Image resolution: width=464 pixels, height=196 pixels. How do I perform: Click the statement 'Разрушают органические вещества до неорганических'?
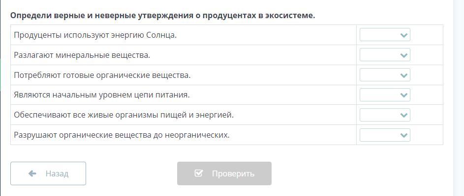pos(122,135)
